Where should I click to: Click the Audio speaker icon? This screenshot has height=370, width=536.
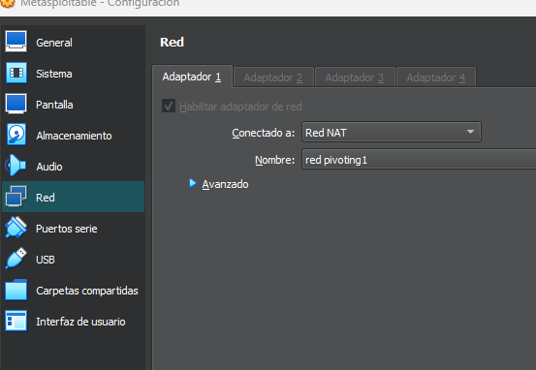coord(16,166)
